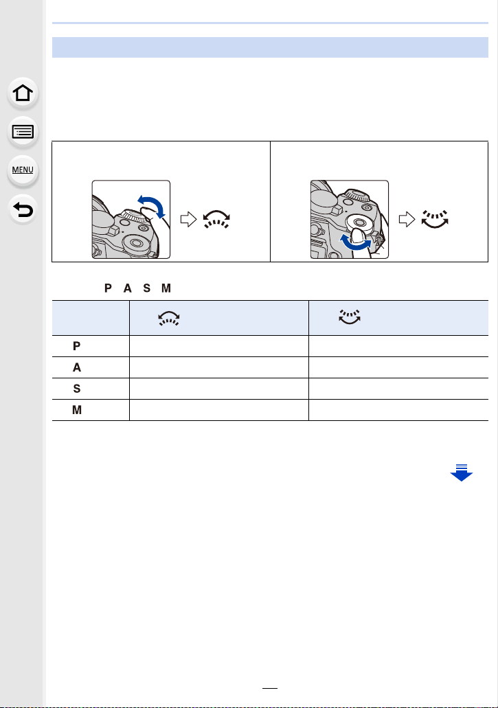Jump to next page with blue down arrow
Viewport: 498px width, 708px height.
(x=461, y=472)
